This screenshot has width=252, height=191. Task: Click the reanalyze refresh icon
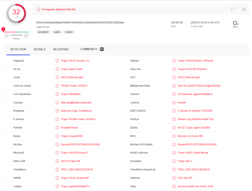(233, 9)
